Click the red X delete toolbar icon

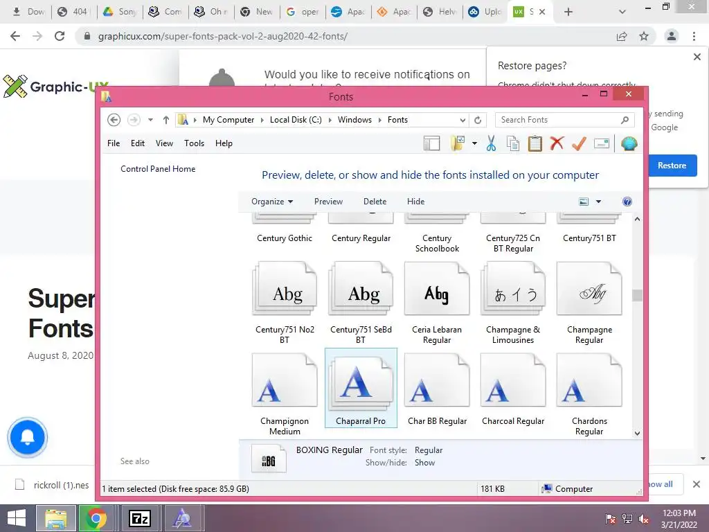[557, 143]
